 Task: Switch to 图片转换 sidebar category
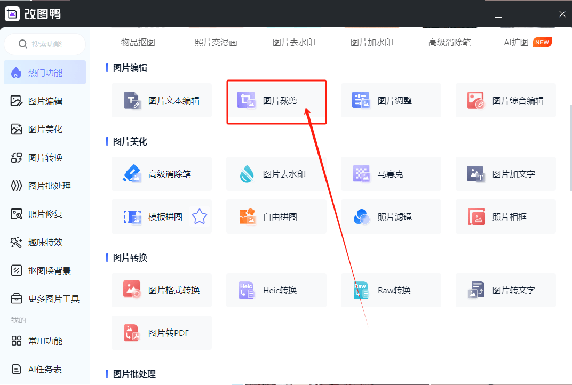click(x=45, y=157)
